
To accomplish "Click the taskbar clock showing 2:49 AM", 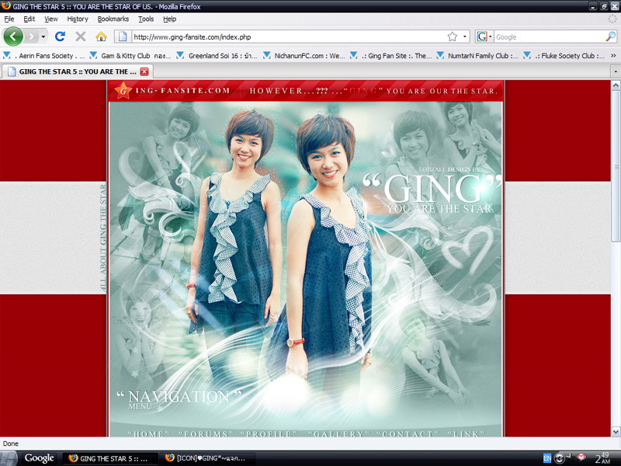I will coord(602,458).
